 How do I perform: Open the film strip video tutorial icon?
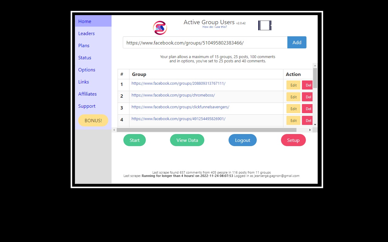(265, 25)
